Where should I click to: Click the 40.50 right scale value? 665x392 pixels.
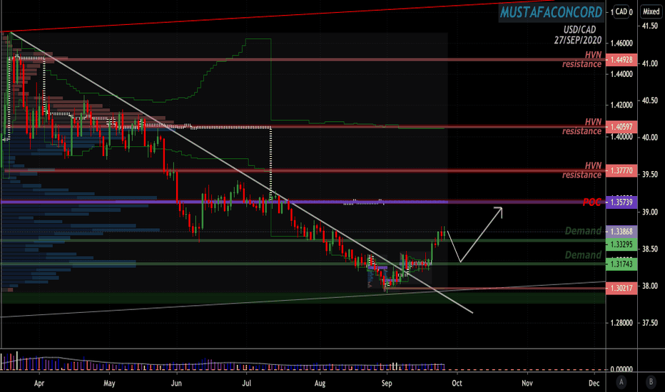click(650, 100)
